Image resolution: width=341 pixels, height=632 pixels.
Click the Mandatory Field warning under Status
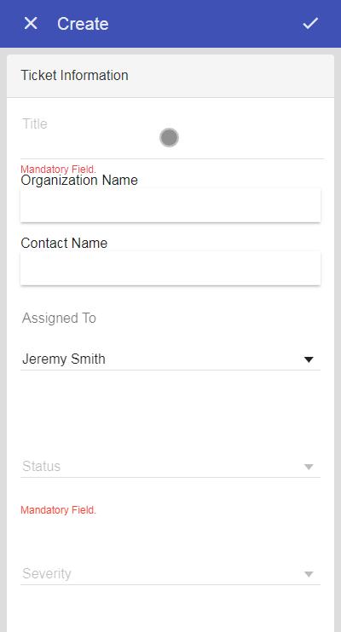pos(59,510)
